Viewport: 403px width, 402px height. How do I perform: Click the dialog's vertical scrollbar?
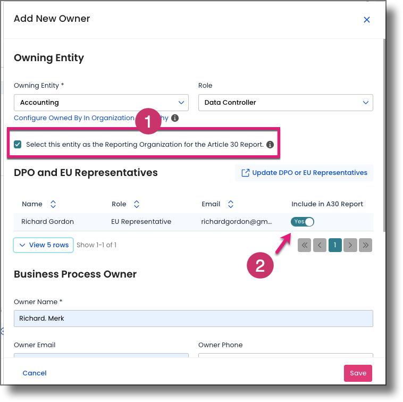(384, 136)
